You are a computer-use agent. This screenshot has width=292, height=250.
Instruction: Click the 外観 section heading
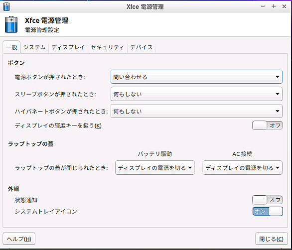point(13,189)
